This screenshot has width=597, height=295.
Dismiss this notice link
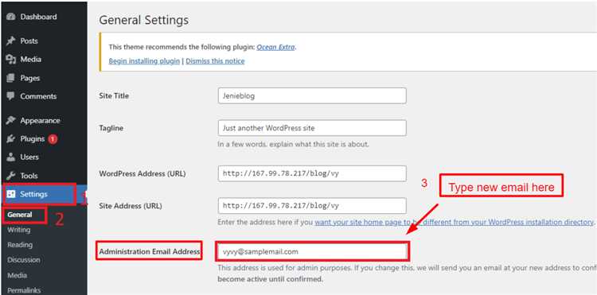215,61
